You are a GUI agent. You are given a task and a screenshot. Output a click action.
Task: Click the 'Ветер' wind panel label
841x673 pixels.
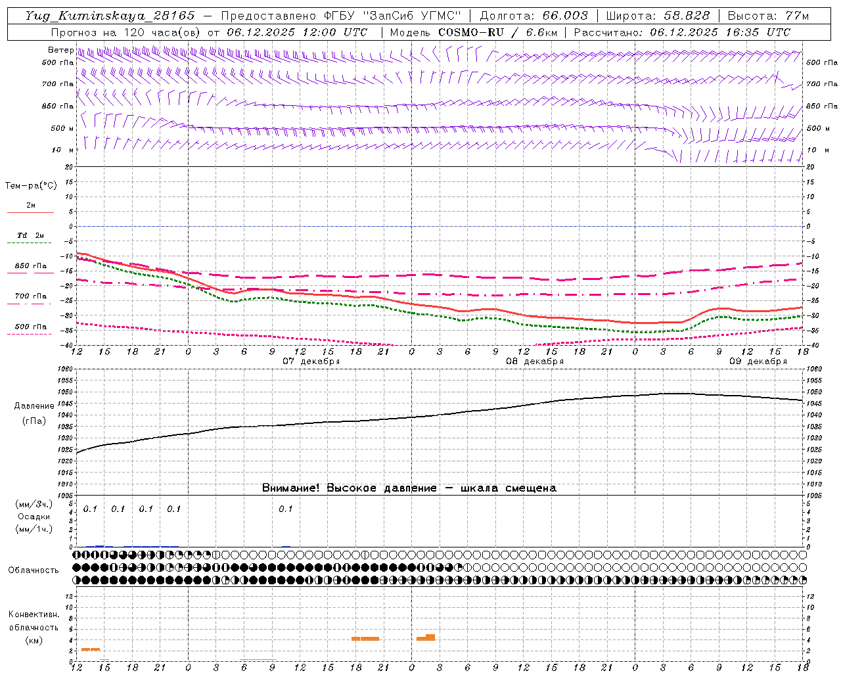pos(60,50)
